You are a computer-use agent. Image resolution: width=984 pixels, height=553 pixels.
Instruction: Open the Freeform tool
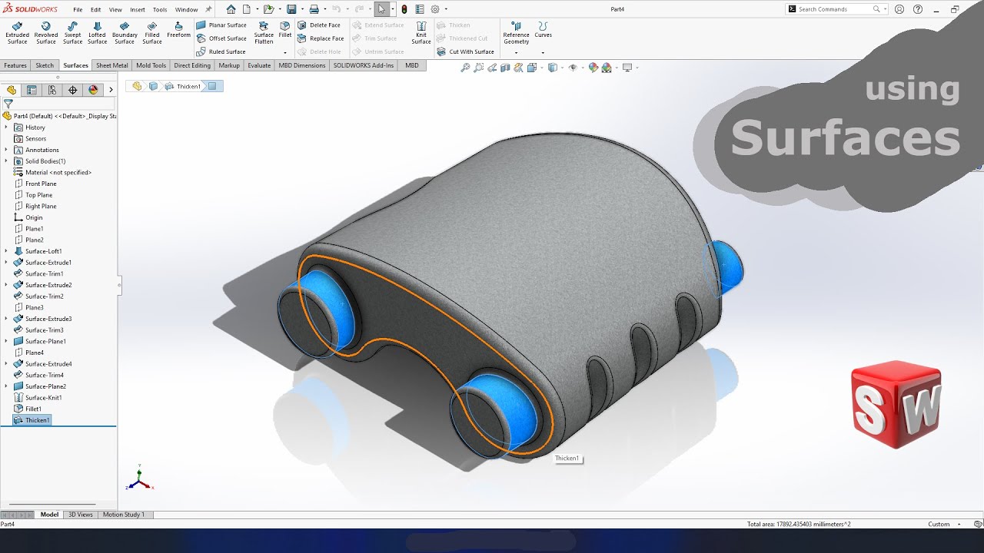(178, 30)
